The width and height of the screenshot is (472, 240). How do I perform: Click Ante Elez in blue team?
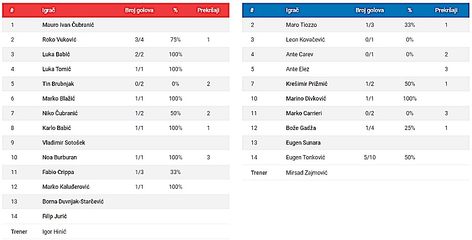coord(297,69)
